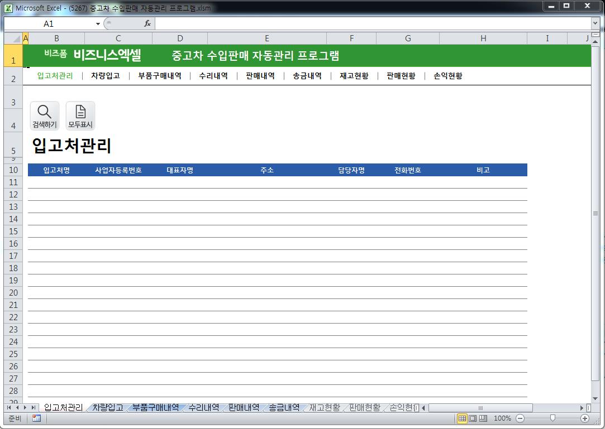Click the 비즈니스엑셀 logo text

(x=107, y=55)
